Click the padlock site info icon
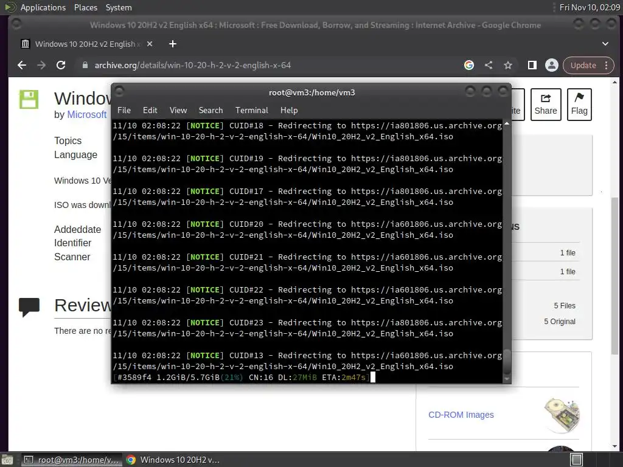The width and height of the screenshot is (623, 467). pos(85,65)
